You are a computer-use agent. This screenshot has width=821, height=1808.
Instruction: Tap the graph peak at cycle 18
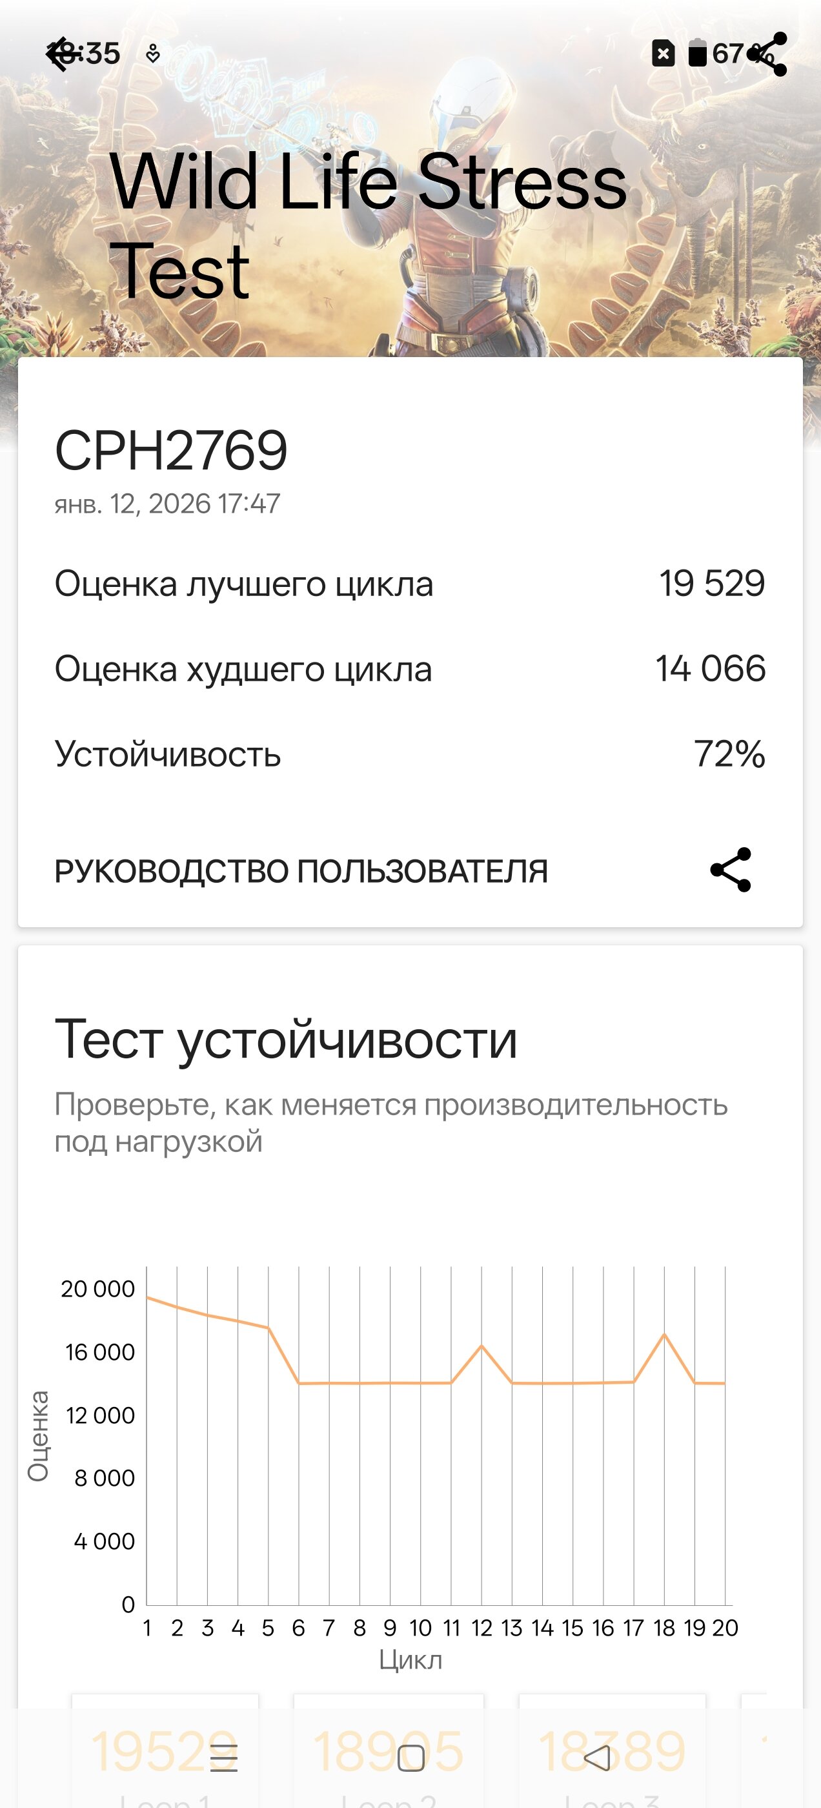665,1334
